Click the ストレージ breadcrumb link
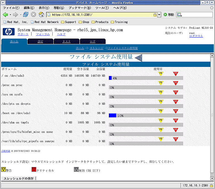 click(x=96, y=48)
